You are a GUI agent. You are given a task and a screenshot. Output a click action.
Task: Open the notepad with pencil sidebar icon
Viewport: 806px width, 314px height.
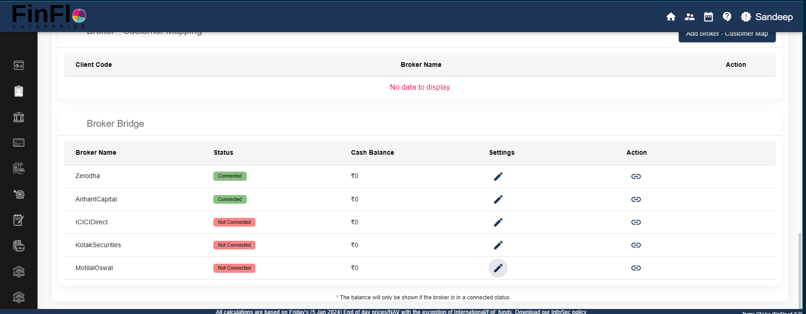point(19,220)
